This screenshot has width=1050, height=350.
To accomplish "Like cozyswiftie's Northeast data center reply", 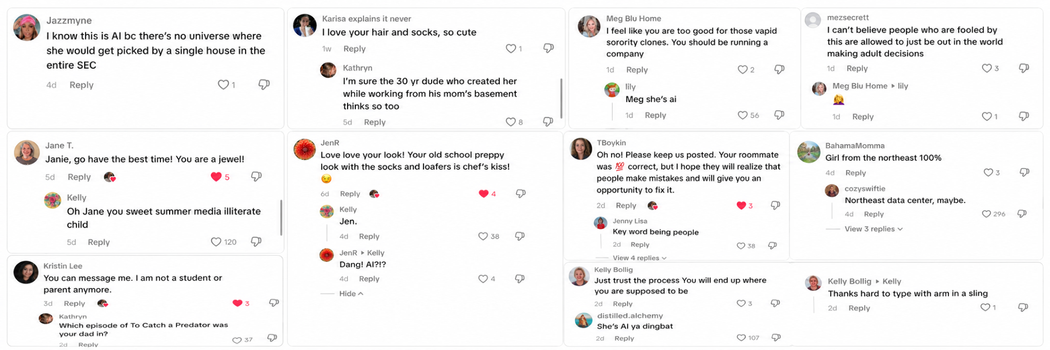I will (986, 214).
